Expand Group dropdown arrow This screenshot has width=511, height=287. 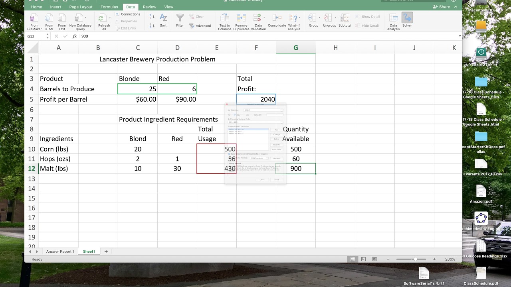(x=319, y=18)
